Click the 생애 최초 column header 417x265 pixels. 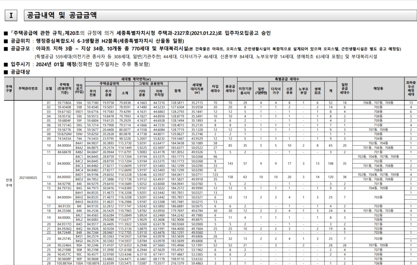click(318, 91)
